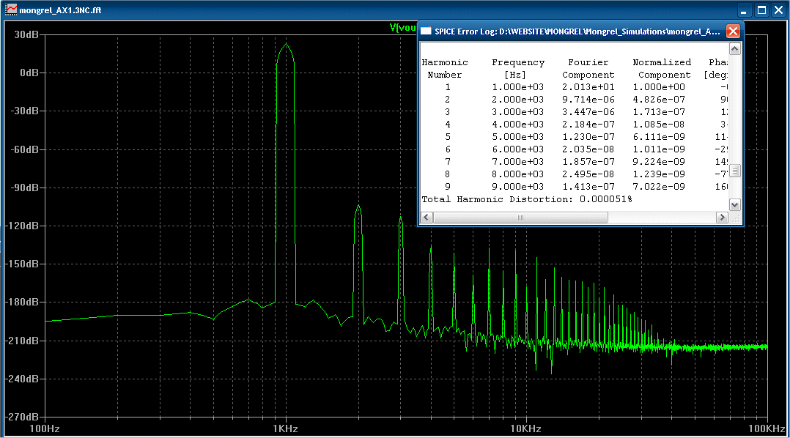790x438 pixels.
Task: Close the SPICE Error Log window
Action: pos(733,31)
